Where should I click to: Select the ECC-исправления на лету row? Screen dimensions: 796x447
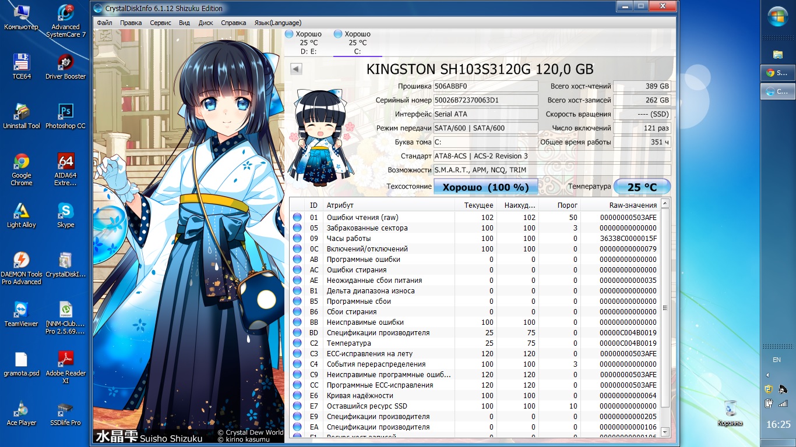tap(475, 354)
